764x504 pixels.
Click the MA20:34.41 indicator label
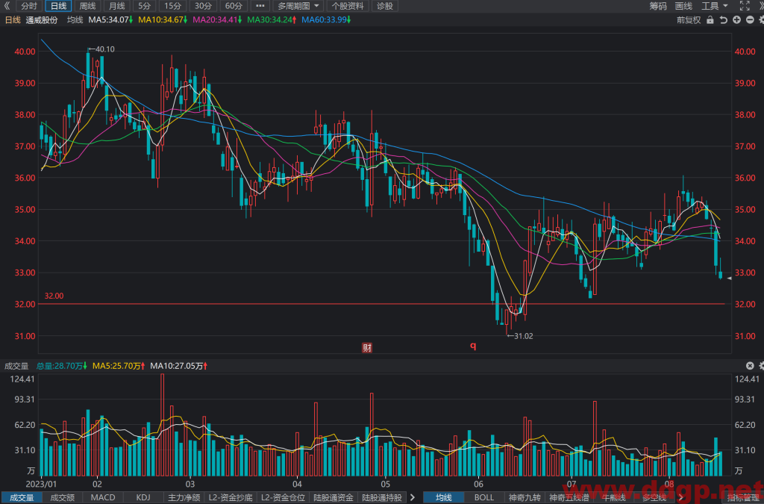(217, 20)
